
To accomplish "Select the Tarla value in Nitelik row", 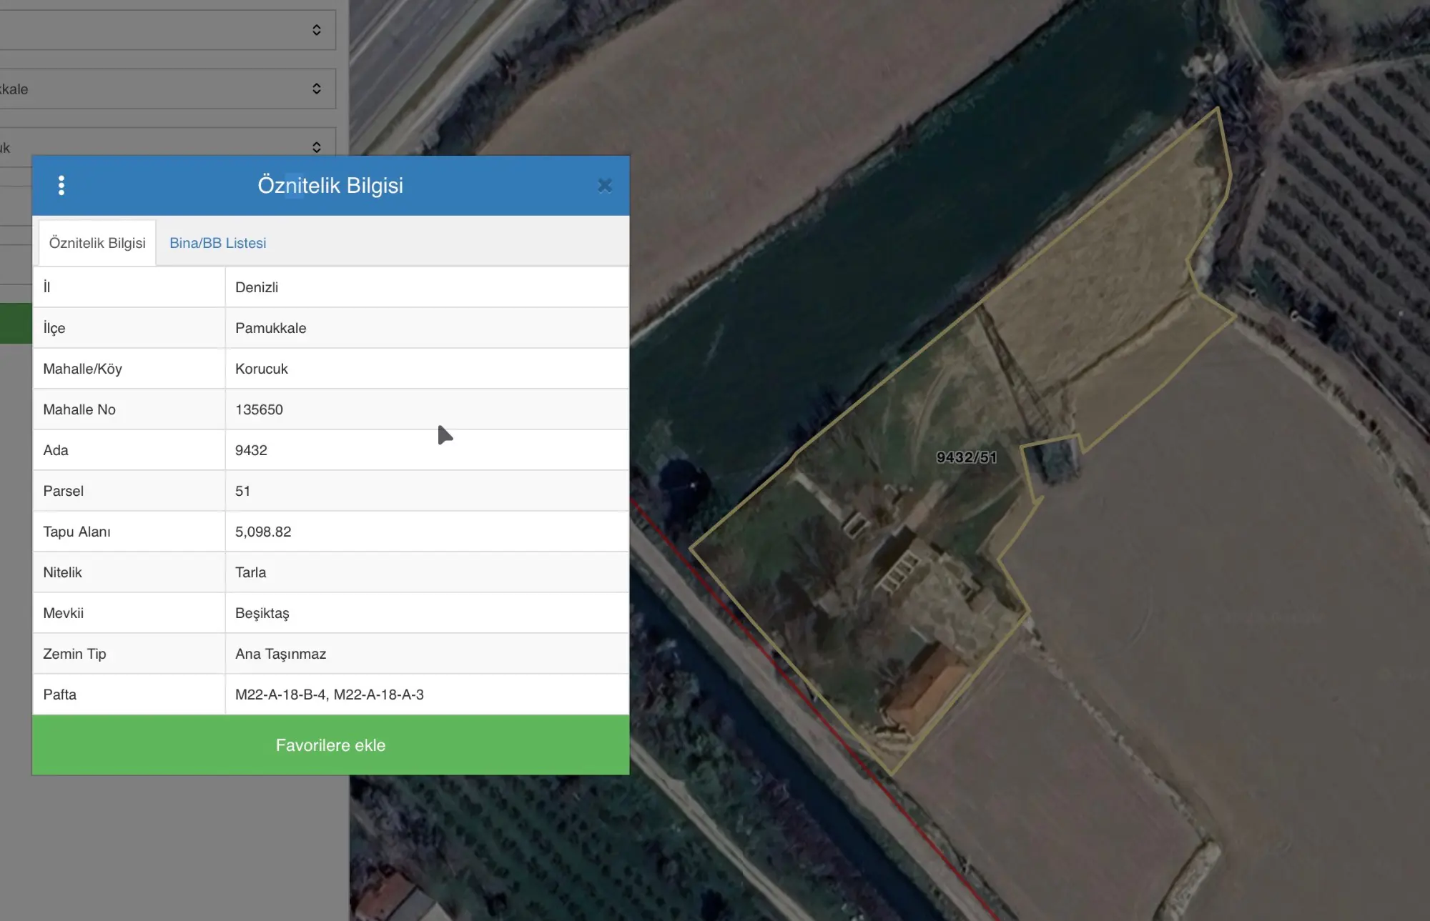I will 250,572.
